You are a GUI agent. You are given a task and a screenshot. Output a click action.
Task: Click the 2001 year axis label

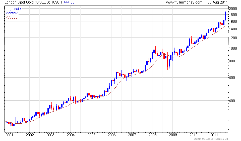[9, 135]
